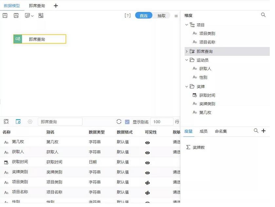The image size is (275, 207).
Task: Click the export model icon in the toolbar
Action: pos(16,15)
